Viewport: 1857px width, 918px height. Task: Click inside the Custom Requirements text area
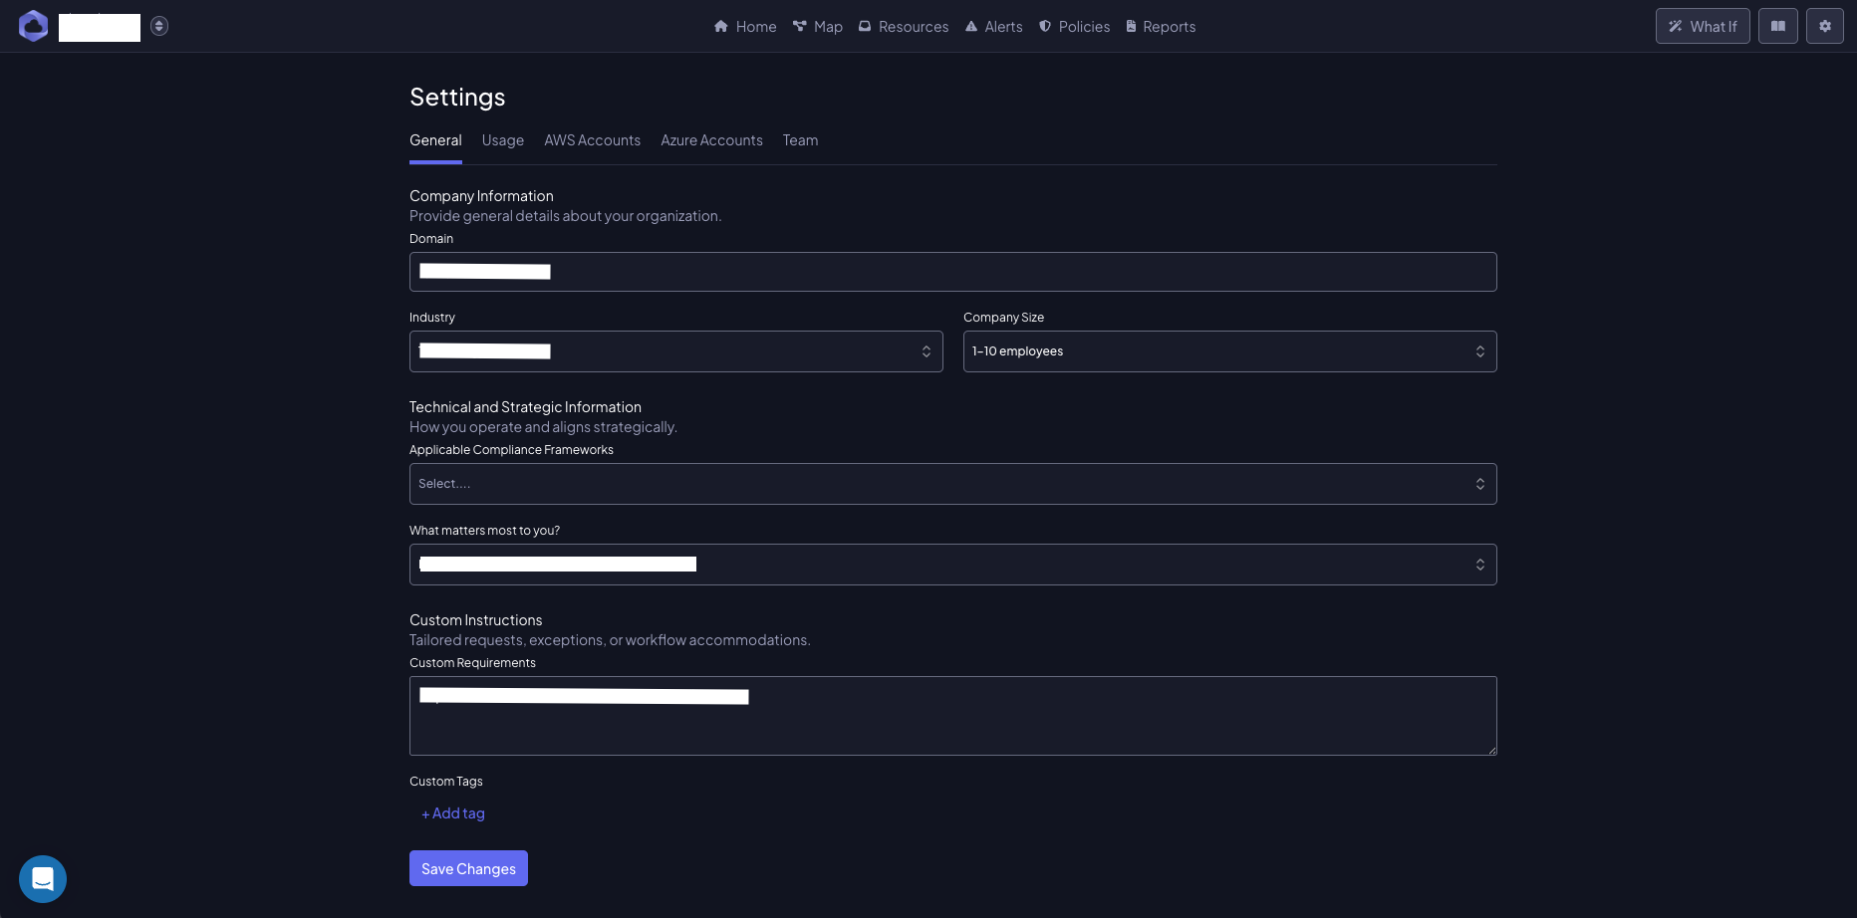(952, 716)
